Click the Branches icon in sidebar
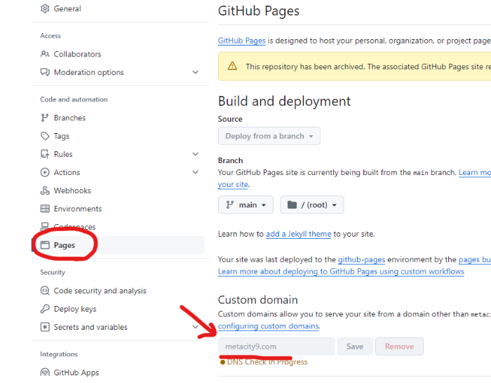491x383 pixels. click(x=45, y=118)
